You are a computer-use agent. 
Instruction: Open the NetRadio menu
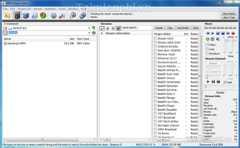pyautogui.click(x=50, y=9)
